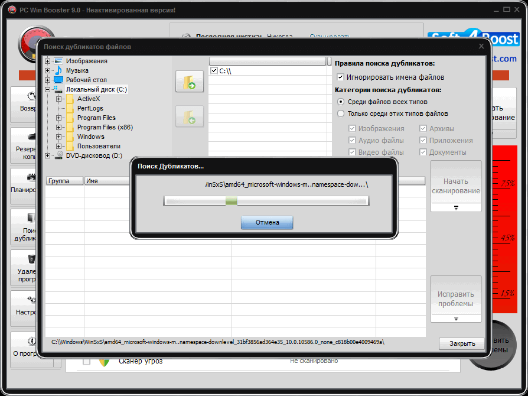Image resolution: width=528 pixels, height=396 pixels.
Task: Open the Настройки sidebar button in main window
Action: (x=24, y=308)
